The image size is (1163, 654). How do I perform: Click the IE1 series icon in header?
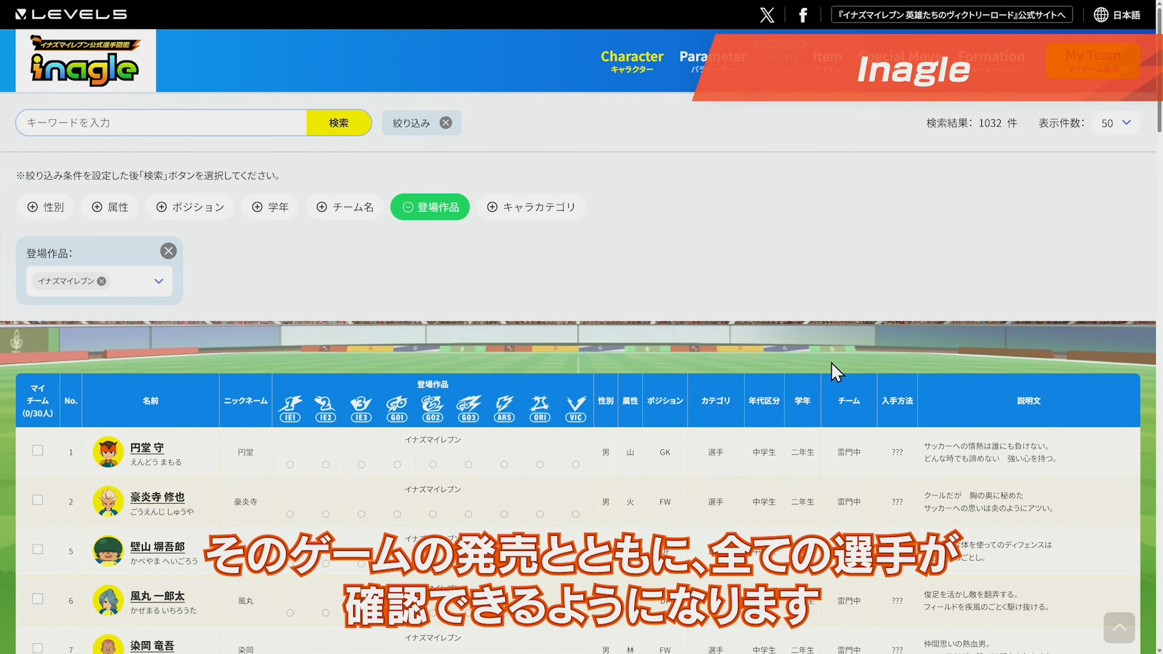(290, 408)
